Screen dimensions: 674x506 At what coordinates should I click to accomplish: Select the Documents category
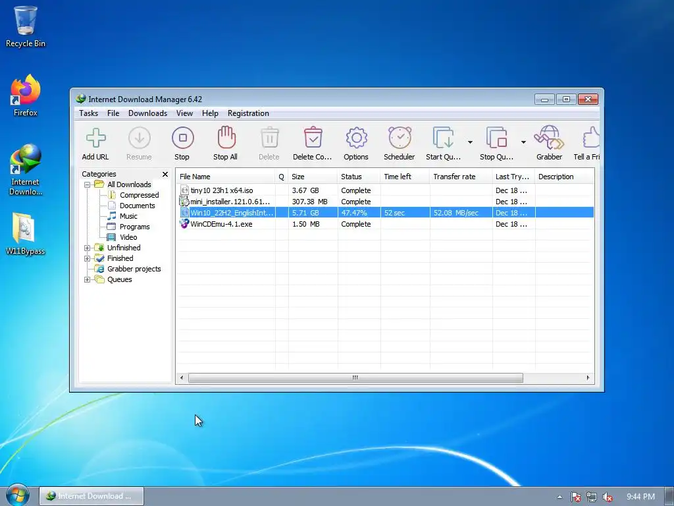137,206
